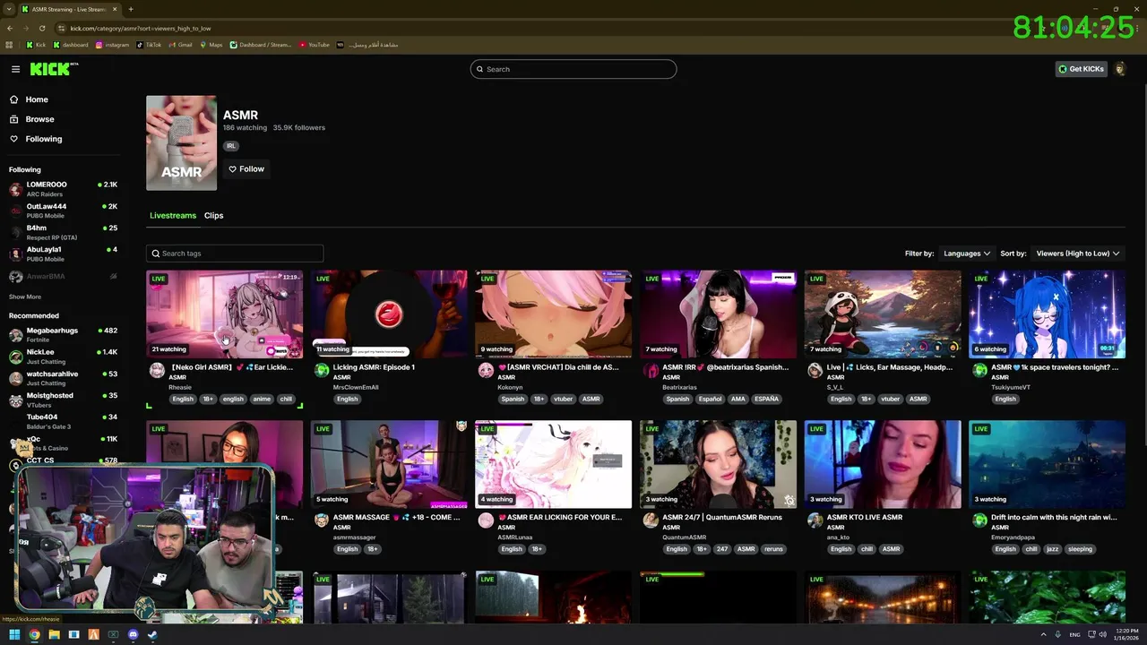Open OutLaw444 followed channel
Image resolution: width=1147 pixels, height=645 pixels.
click(63, 211)
